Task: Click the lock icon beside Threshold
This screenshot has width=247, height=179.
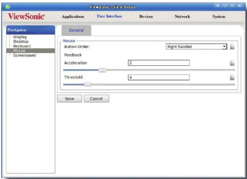Action: pyautogui.click(x=232, y=77)
